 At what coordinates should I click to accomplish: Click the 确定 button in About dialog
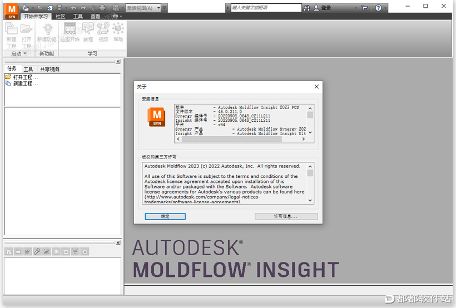pyautogui.click(x=165, y=216)
